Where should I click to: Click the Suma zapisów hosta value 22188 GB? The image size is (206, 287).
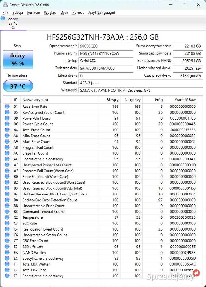pos(188,54)
